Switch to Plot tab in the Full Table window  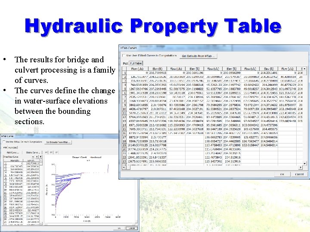point(125,63)
